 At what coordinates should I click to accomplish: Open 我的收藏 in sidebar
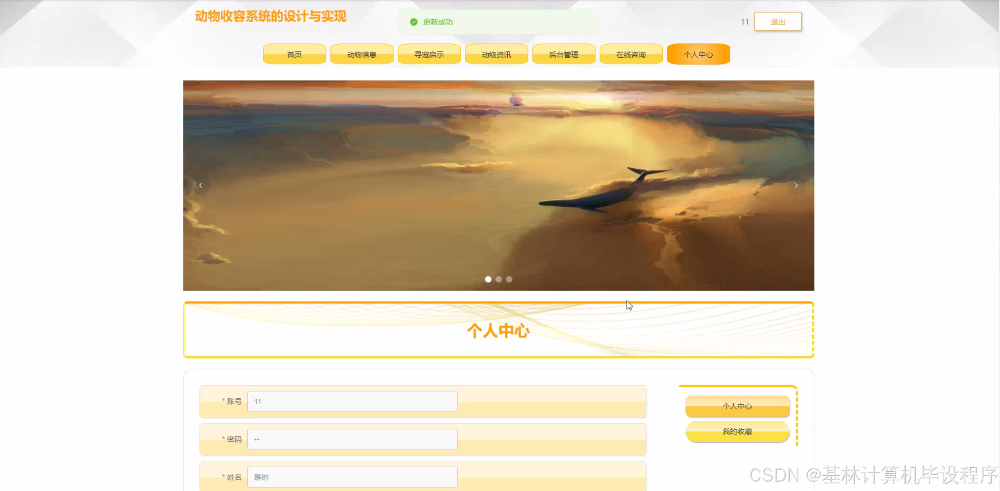point(737,431)
